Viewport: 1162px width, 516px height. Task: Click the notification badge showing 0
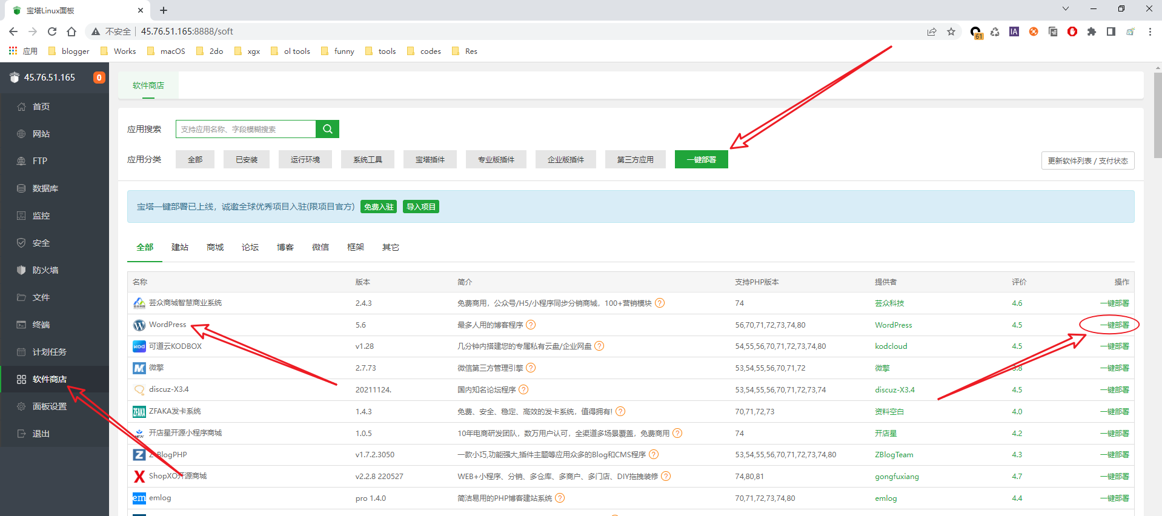click(x=99, y=78)
